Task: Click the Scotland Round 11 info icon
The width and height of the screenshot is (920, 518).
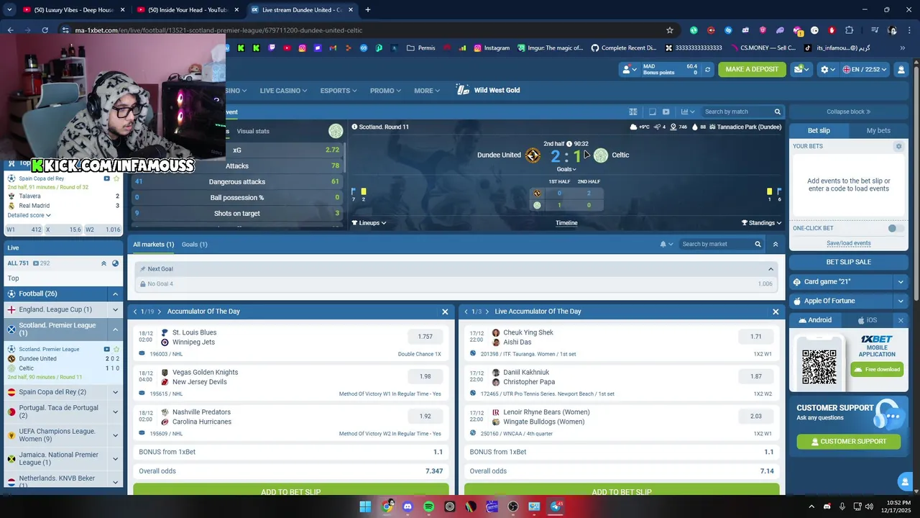Action: coord(354,127)
